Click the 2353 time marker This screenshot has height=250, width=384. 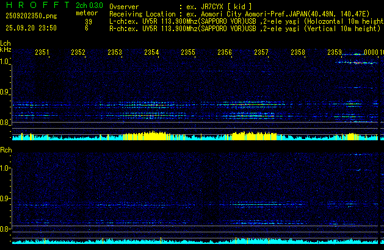[x=115, y=53]
